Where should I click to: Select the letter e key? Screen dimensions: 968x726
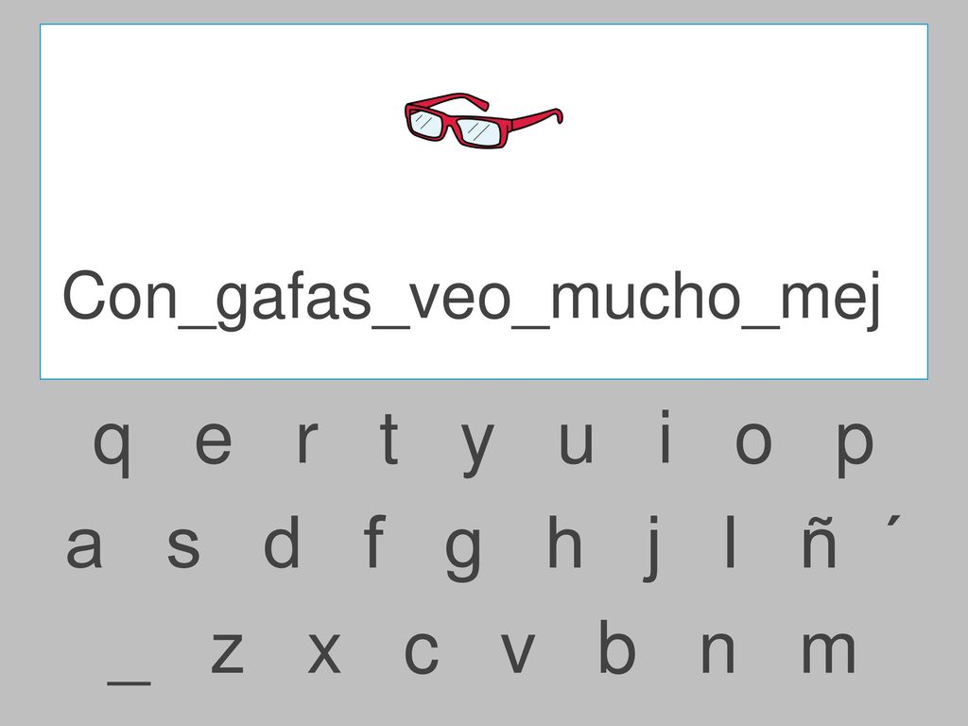click(x=213, y=442)
